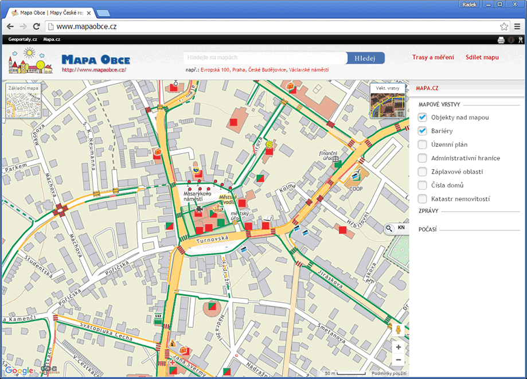Click the keys icon in the black bar

pyautogui.click(x=520, y=40)
